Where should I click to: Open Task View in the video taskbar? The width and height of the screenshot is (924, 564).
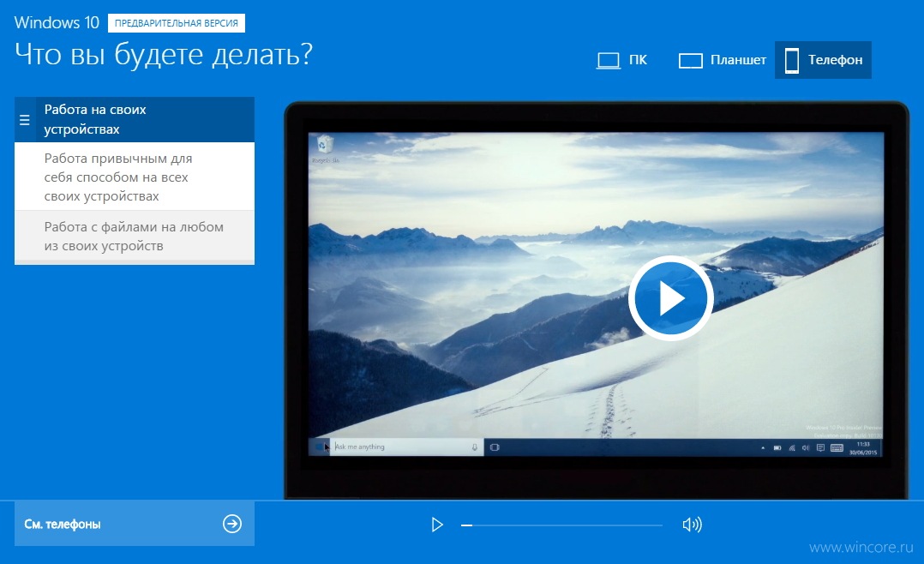(x=495, y=447)
